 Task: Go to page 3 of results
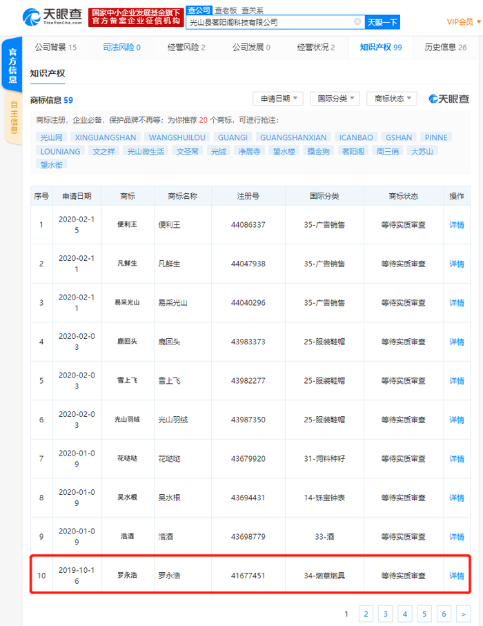coord(385,614)
